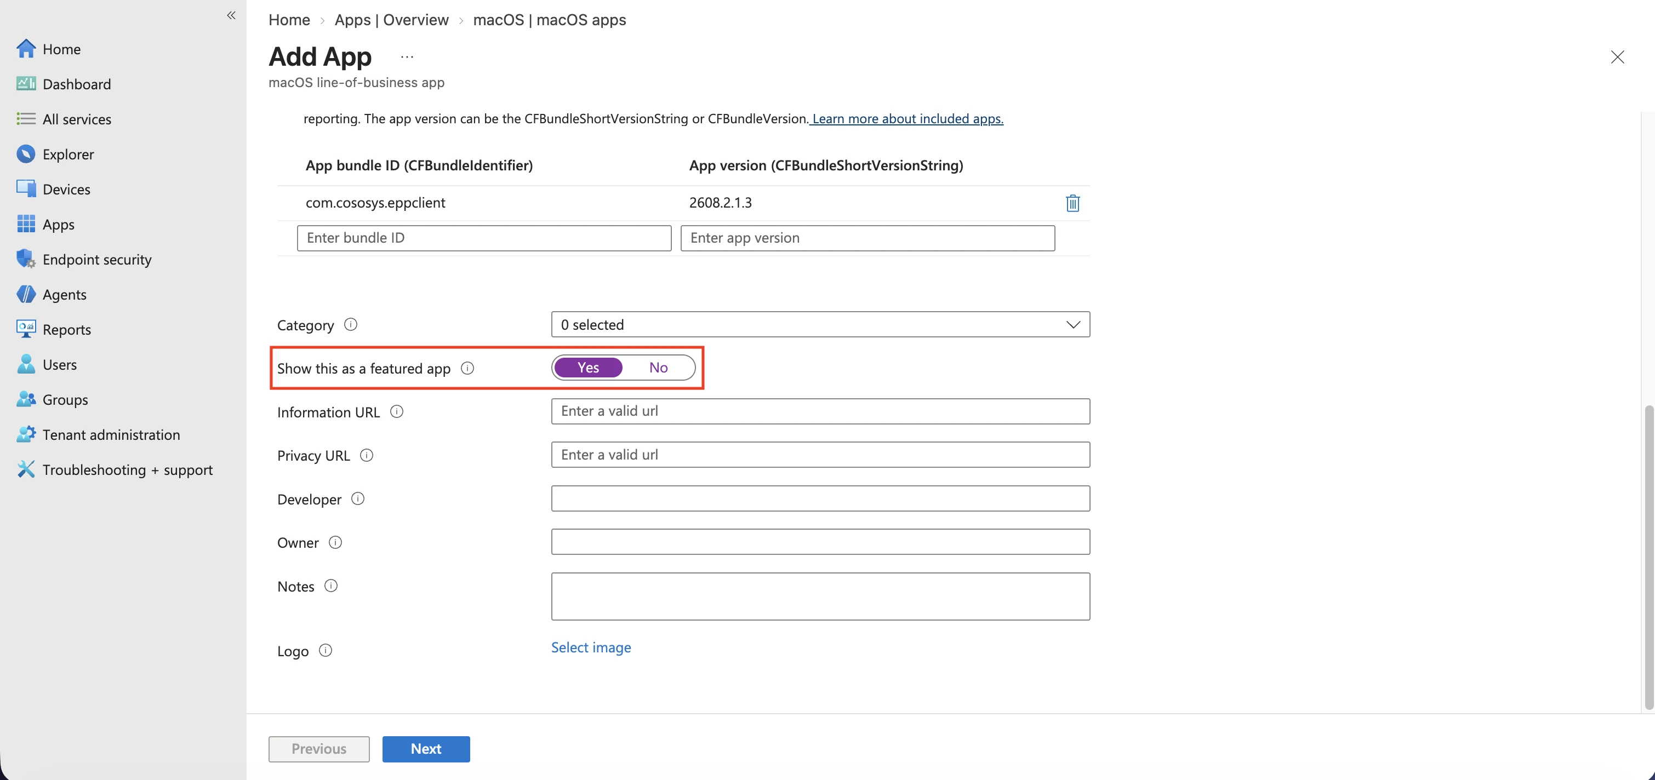This screenshot has width=1655, height=780.
Task: Focus the Privacy URL input field
Action: 820,455
